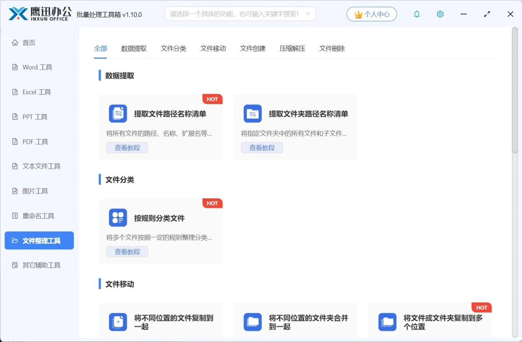Click the 首页 home icon
This screenshot has height=342, width=522.
coord(15,42)
